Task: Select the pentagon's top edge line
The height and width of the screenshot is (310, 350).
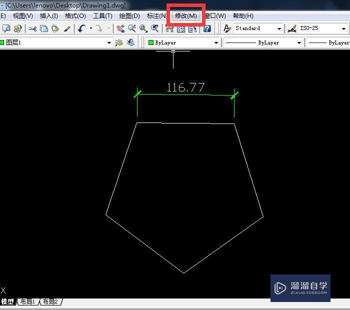Action: pyautogui.click(x=185, y=123)
